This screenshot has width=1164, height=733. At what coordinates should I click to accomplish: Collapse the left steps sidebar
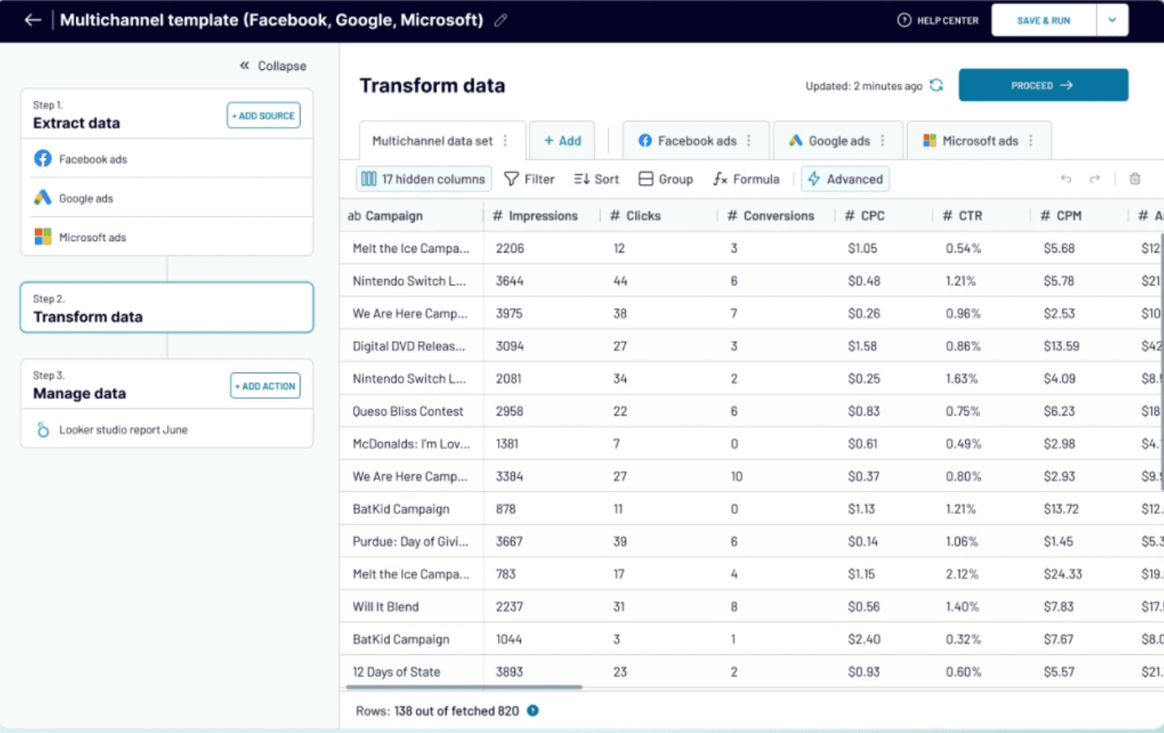click(272, 66)
